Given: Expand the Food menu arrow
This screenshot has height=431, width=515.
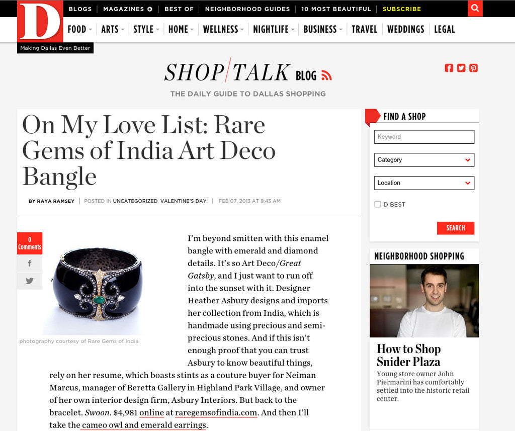Looking at the screenshot, I should point(91,30).
